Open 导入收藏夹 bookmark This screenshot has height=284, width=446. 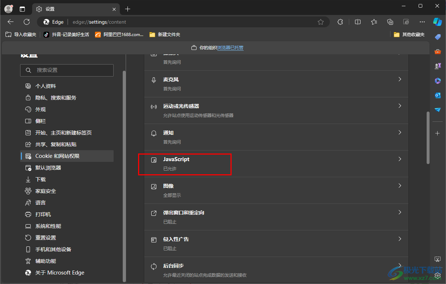[x=21, y=35]
